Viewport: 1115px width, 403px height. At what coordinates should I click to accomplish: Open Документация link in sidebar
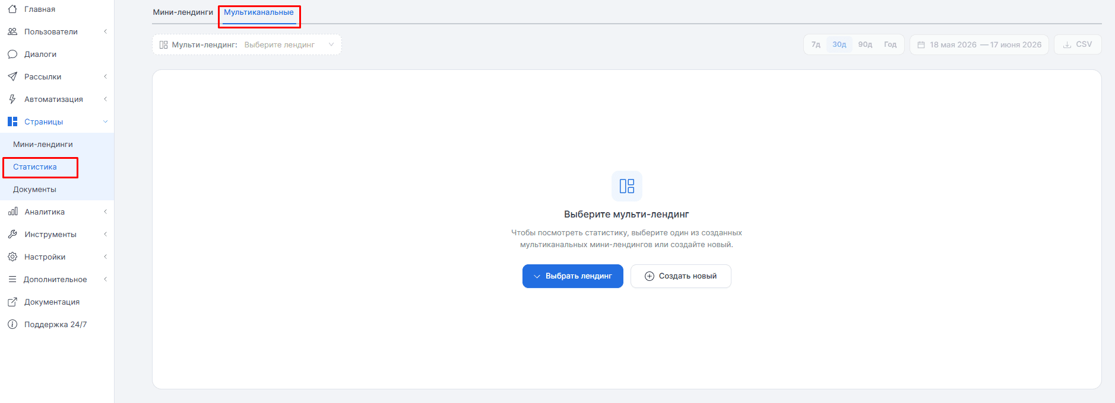tap(52, 302)
